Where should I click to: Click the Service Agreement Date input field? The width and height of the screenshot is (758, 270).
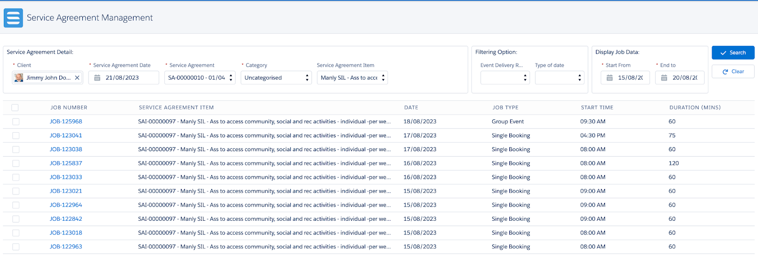click(124, 78)
